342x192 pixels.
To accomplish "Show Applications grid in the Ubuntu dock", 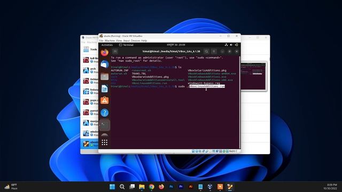I will click(105, 142).
